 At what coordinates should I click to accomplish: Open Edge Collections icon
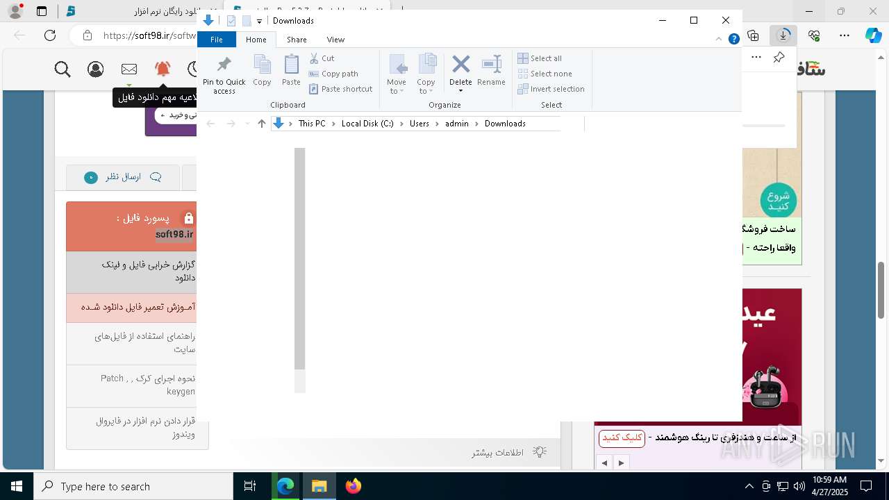(754, 35)
